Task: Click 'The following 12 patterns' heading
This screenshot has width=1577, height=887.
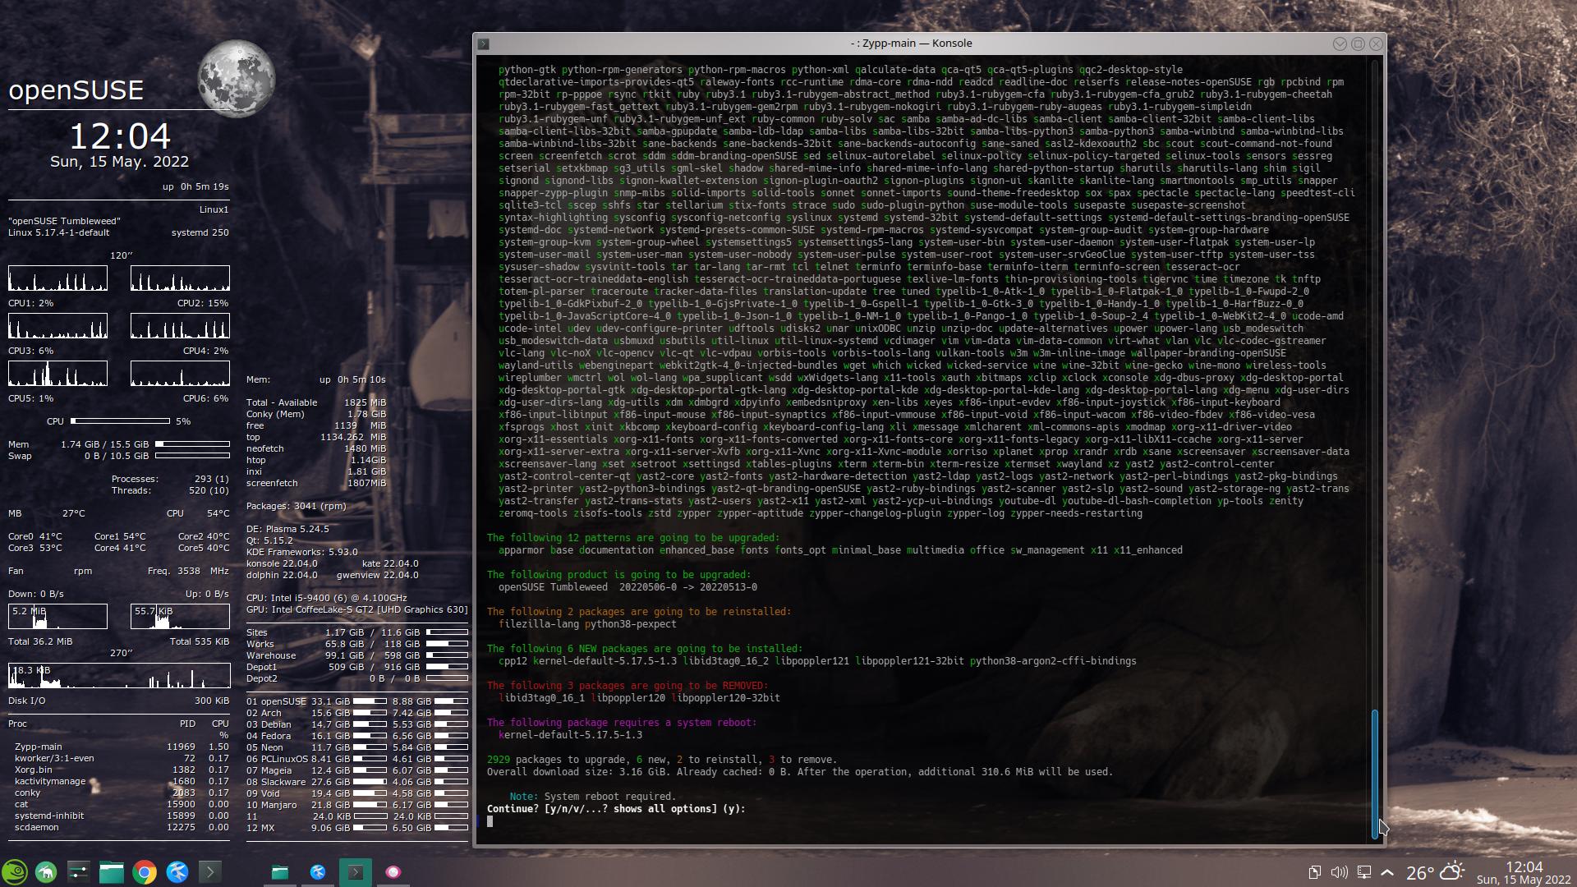Action: 632,538
